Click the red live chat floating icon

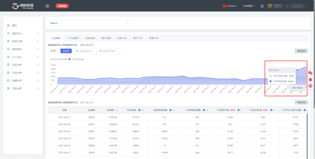pyautogui.click(x=310, y=86)
